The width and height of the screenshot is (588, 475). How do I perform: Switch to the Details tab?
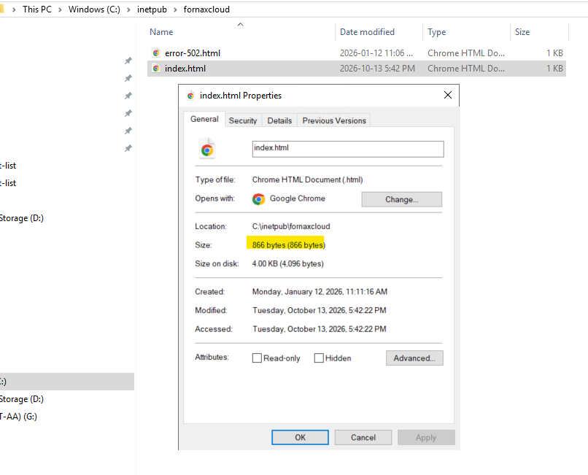click(279, 120)
